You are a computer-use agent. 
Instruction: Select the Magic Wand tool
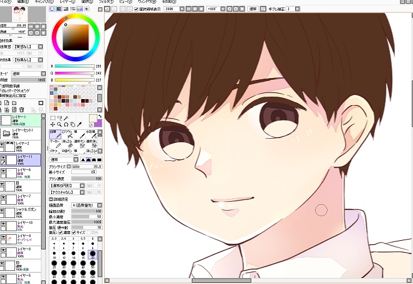66,118
